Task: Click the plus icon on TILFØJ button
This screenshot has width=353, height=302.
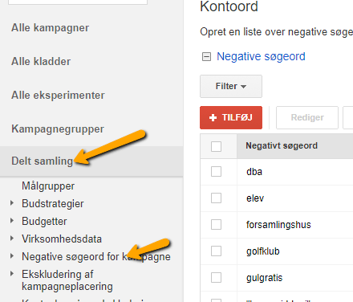Action: [x=213, y=118]
